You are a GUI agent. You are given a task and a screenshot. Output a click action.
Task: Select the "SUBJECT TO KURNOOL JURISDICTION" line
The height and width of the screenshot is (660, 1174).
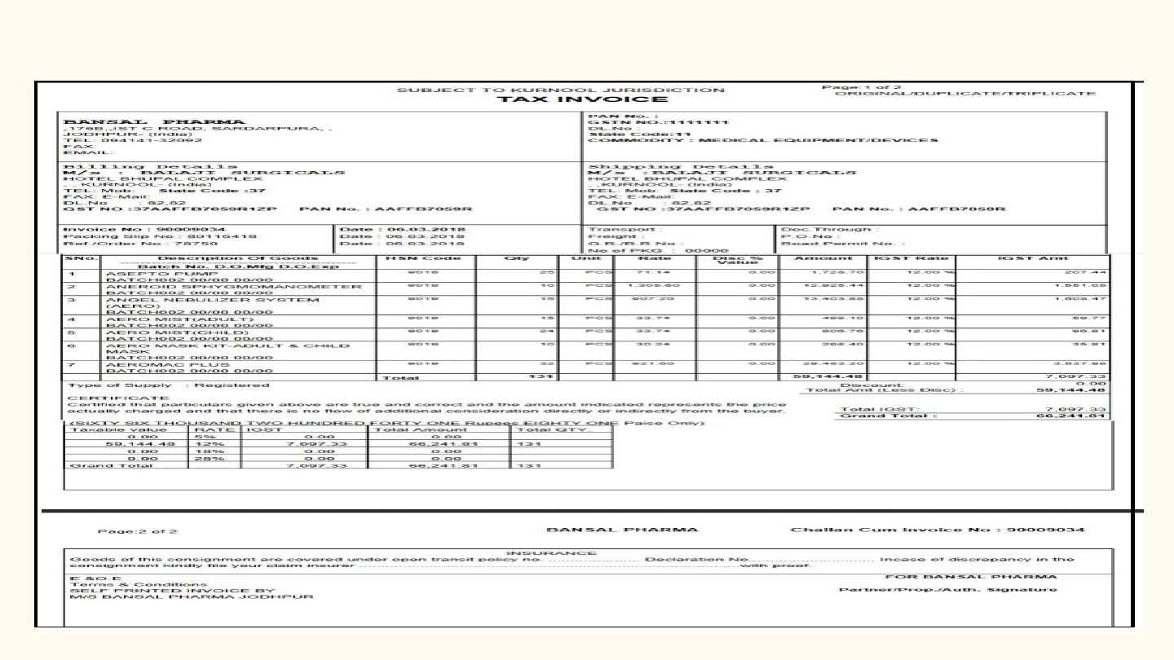(560, 90)
